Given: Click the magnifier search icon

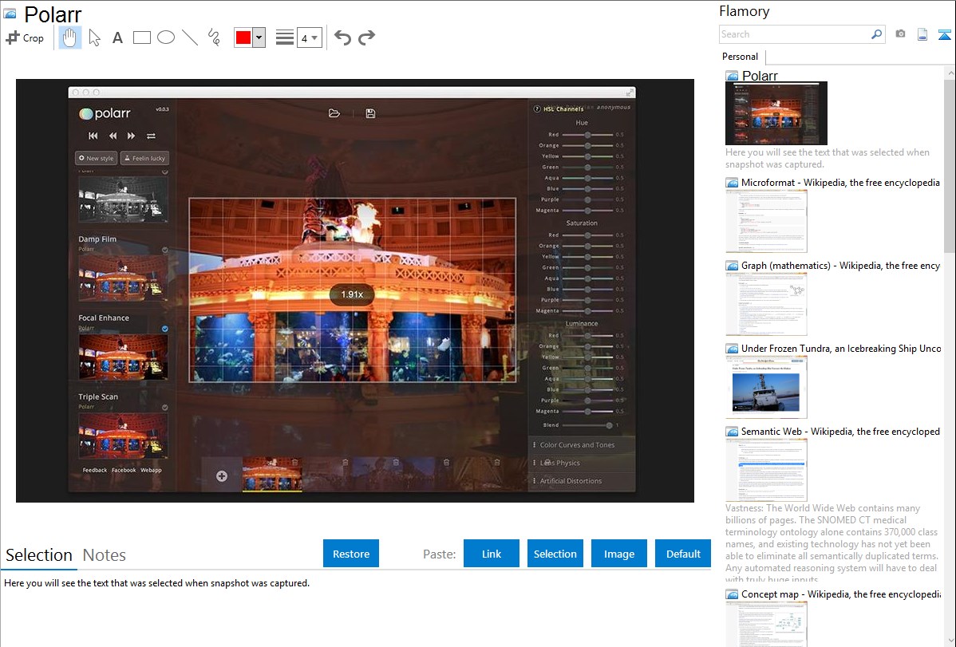Looking at the screenshot, I should (877, 34).
